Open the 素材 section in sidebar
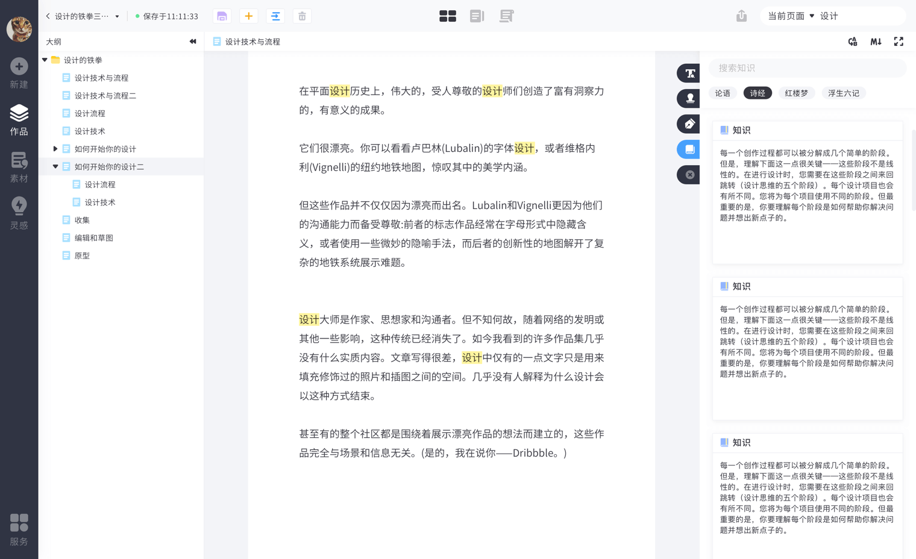The image size is (916, 559). tap(19, 167)
